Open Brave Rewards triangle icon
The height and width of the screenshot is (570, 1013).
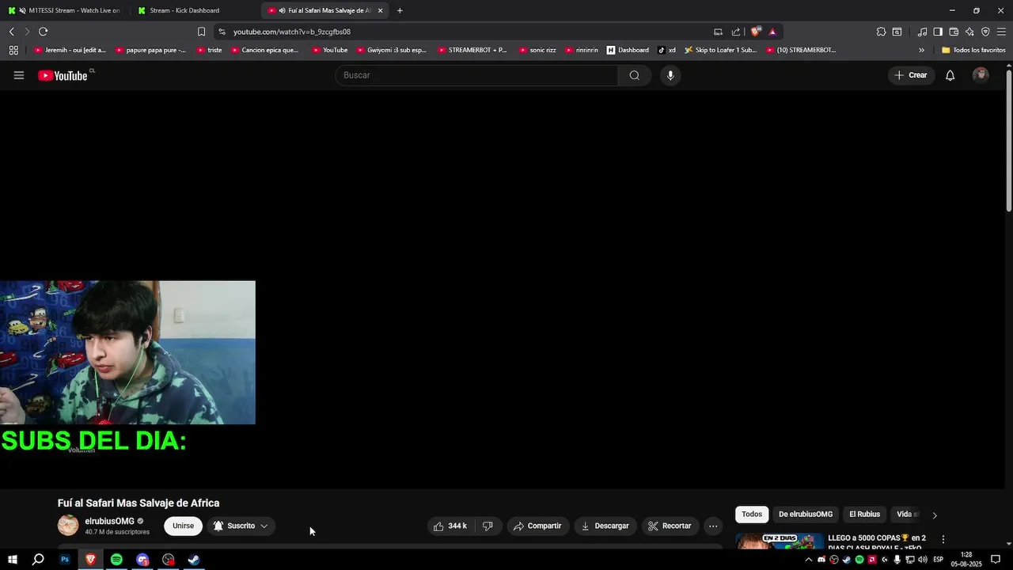[x=772, y=32]
